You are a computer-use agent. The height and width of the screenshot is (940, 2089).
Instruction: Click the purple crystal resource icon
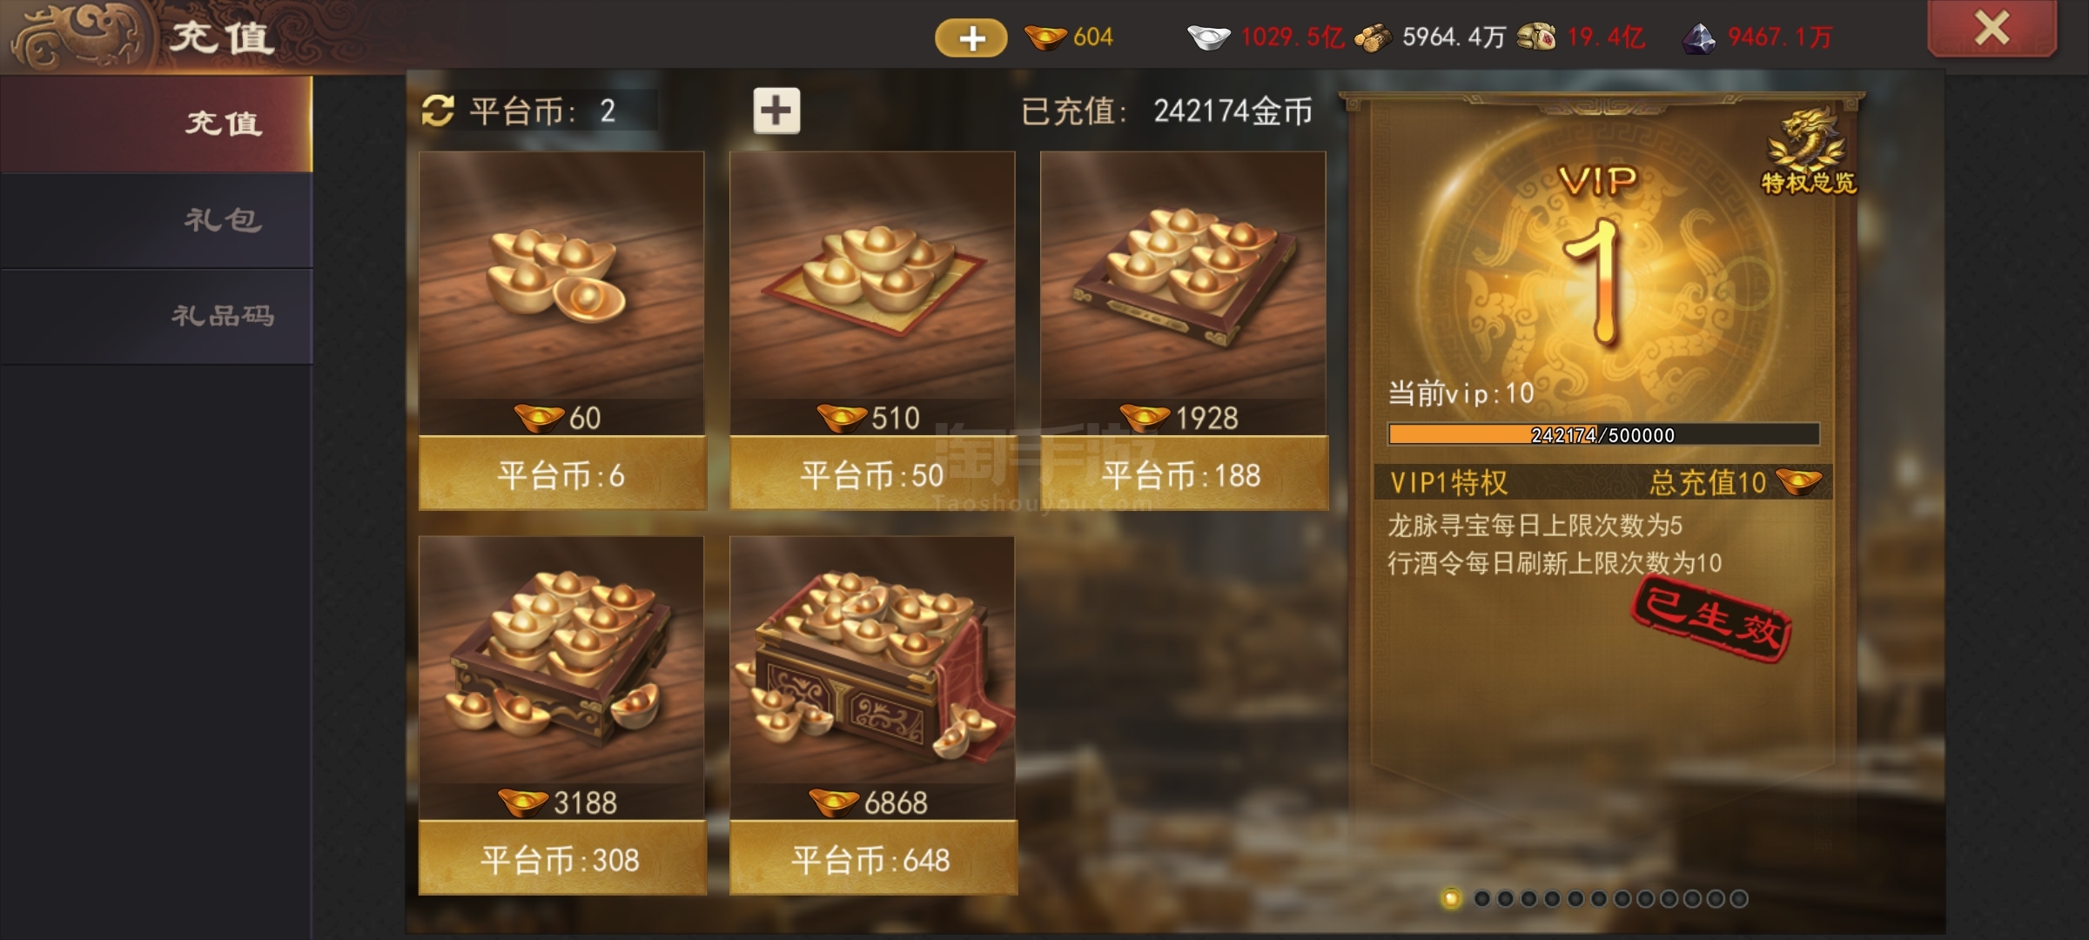[x=1698, y=38]
